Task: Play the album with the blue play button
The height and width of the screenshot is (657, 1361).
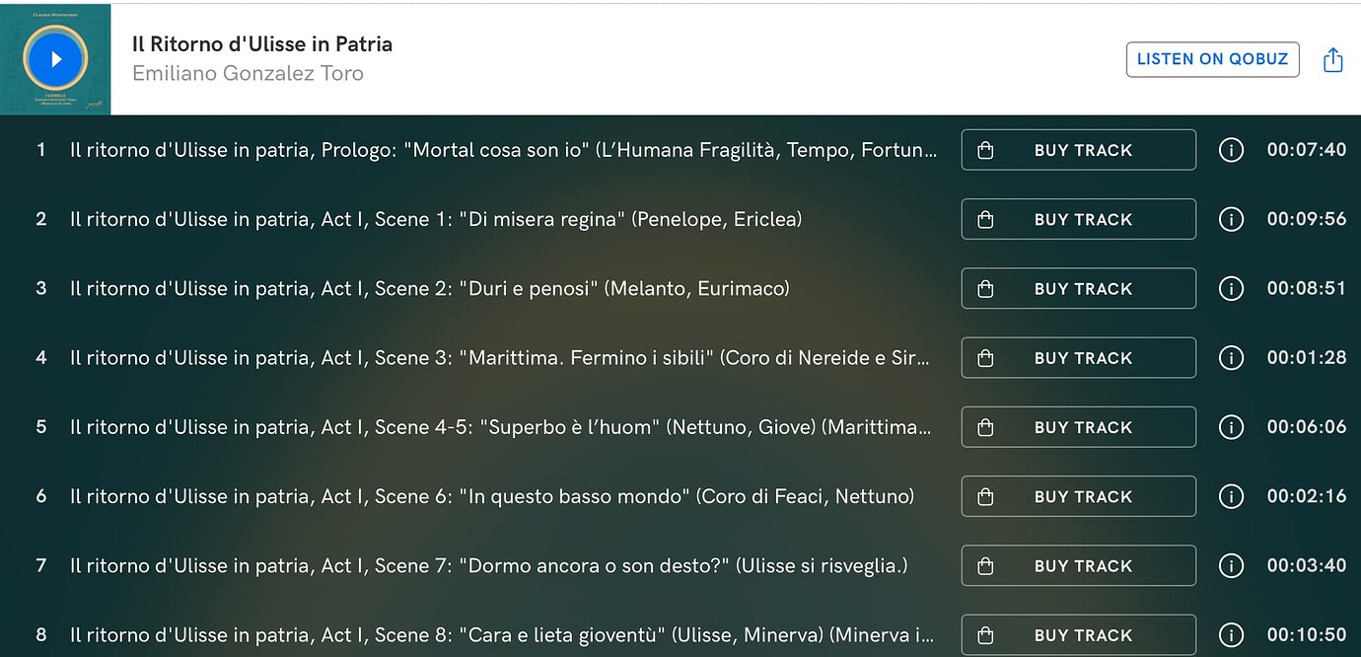Action: (x=56, y=59)
